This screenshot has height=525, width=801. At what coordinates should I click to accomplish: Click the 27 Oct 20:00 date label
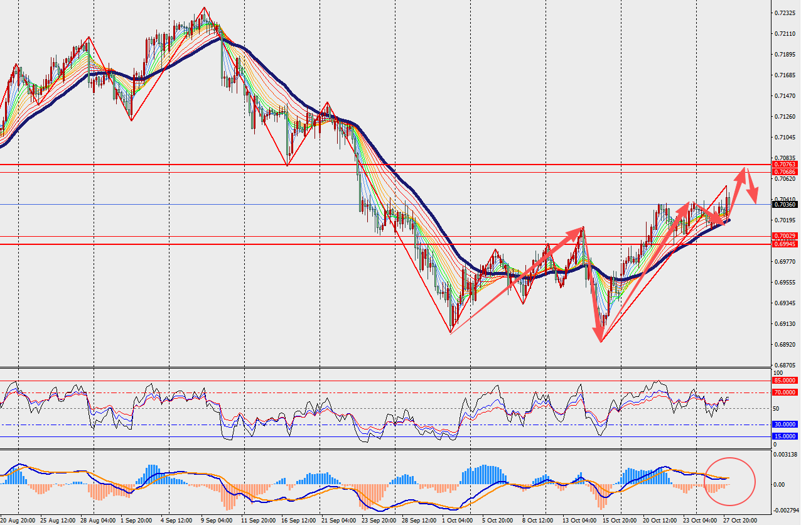(x=738, y=521)
